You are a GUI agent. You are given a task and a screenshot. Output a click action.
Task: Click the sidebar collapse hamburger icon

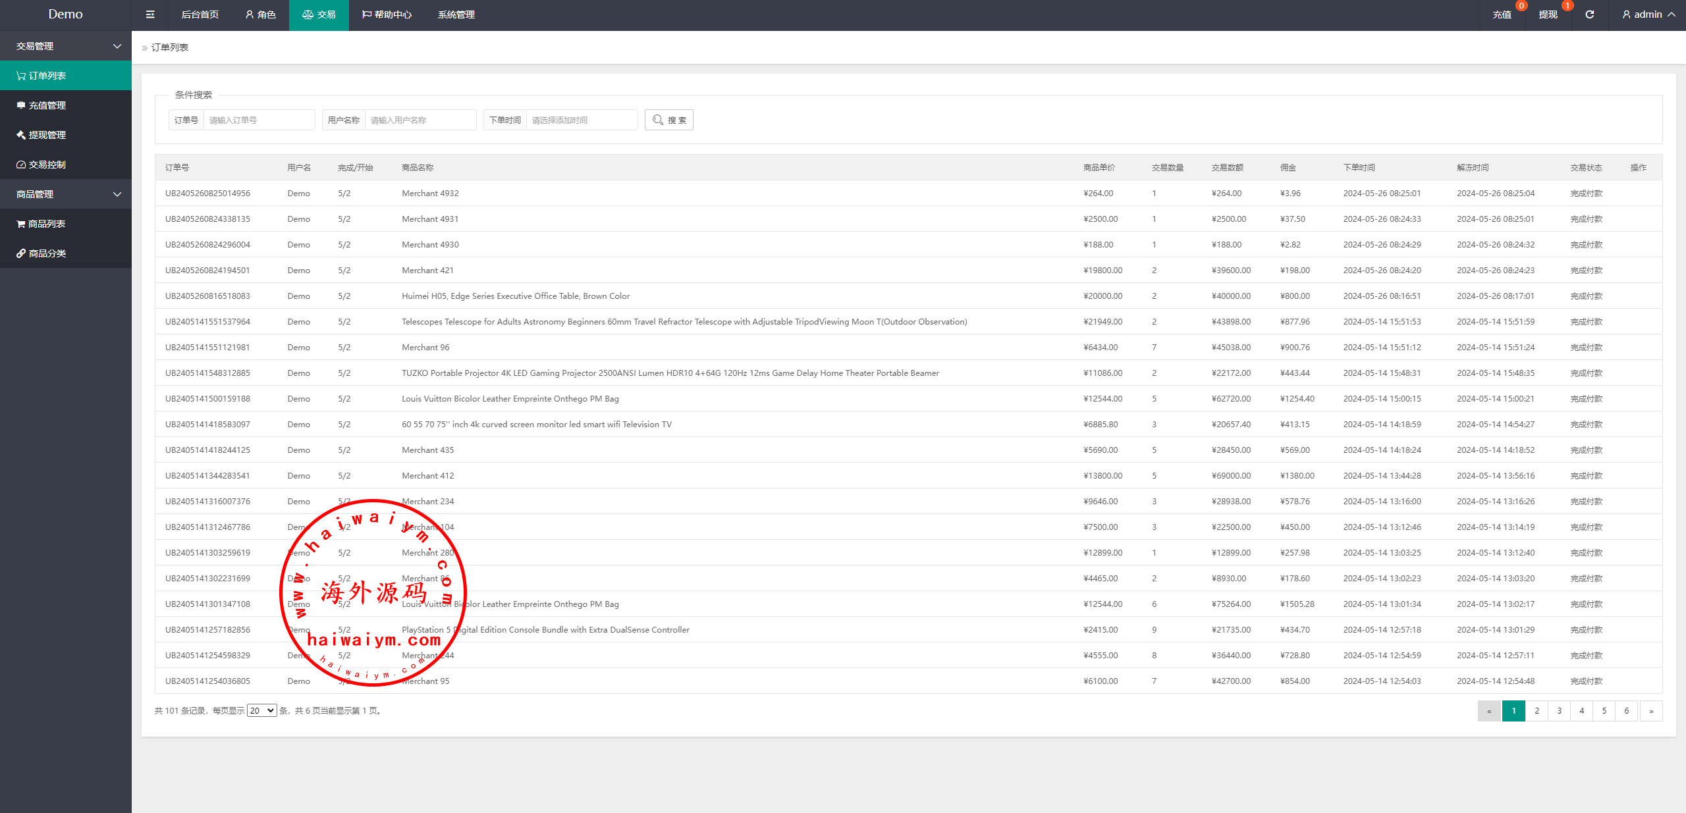click(150, 14)
